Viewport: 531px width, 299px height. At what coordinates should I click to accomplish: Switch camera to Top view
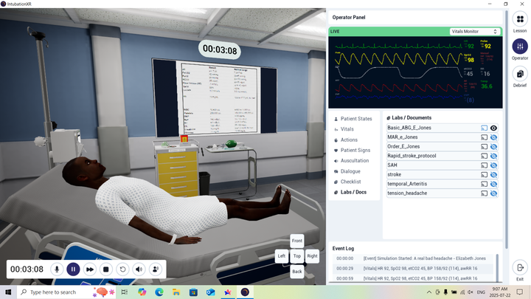[x=297, y=256]
